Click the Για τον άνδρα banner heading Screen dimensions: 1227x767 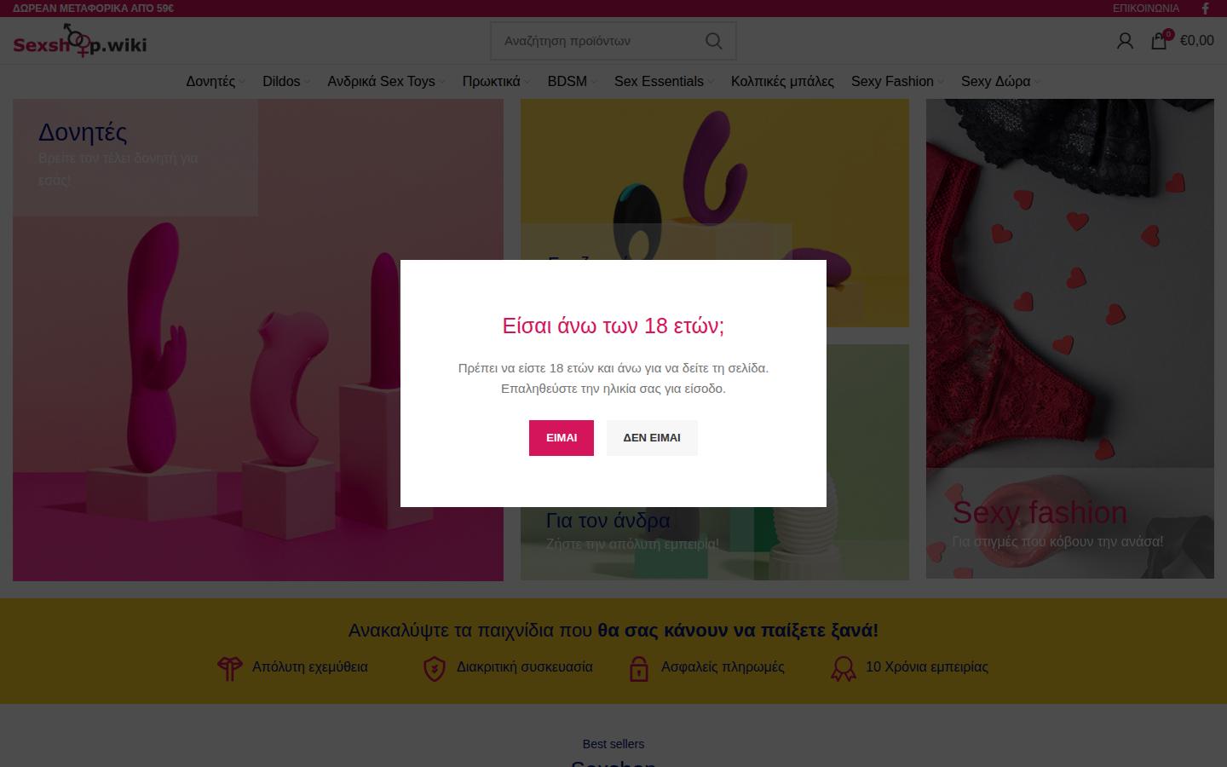(x=608, y=520)
